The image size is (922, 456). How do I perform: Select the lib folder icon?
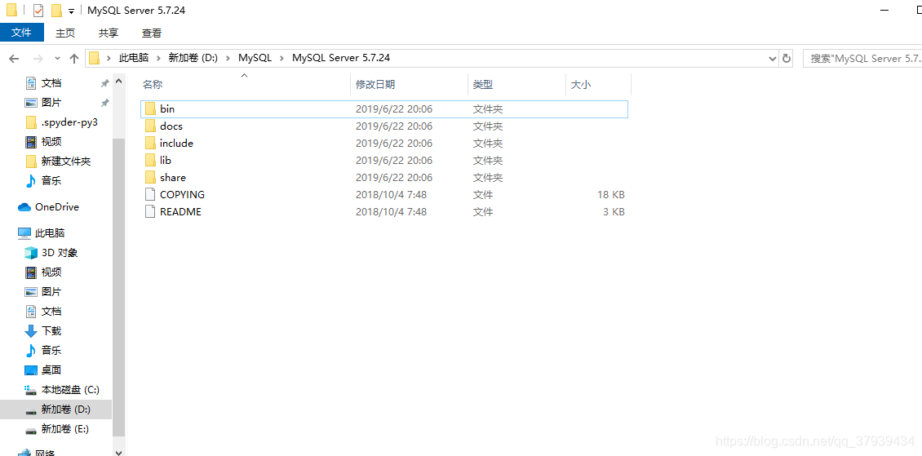pyautogui.click(x=150, y=160)
